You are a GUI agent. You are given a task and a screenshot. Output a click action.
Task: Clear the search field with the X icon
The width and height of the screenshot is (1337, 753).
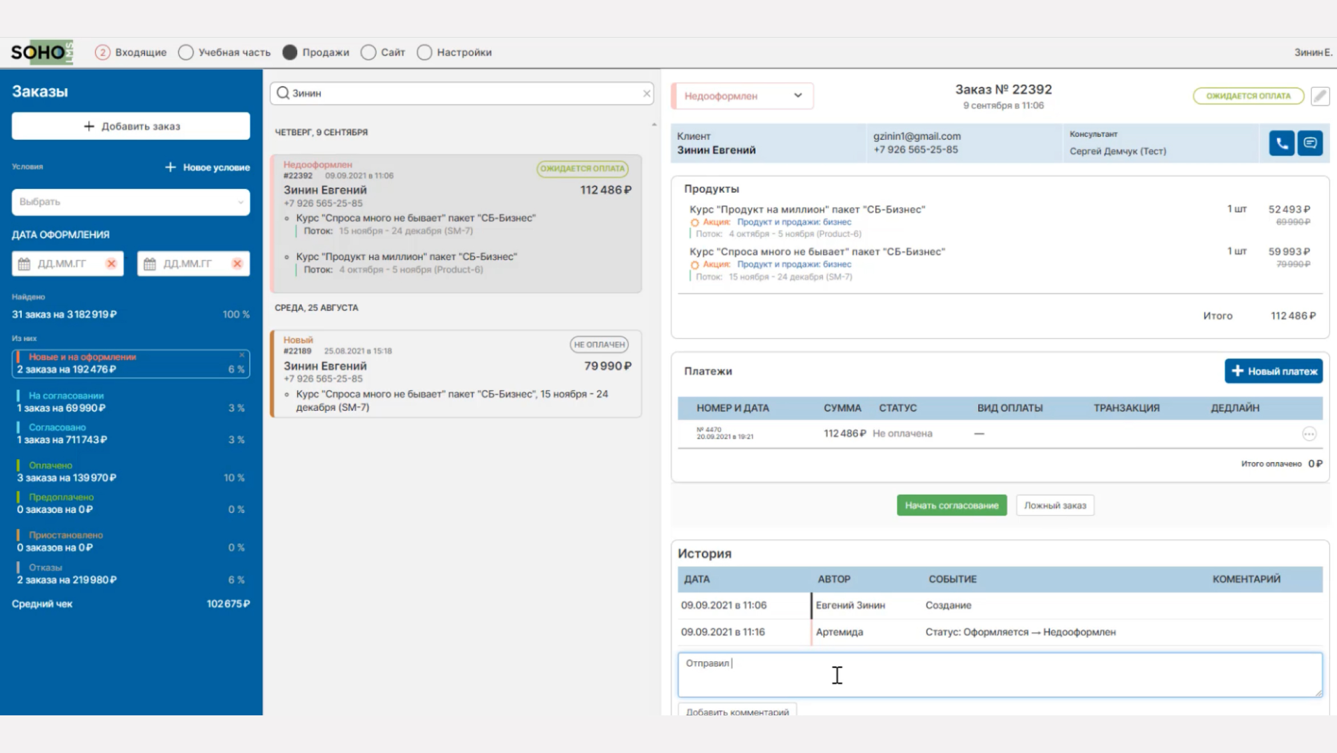[x=646, y=94]
